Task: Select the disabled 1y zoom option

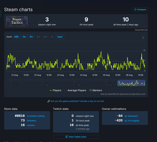Action: coord(52,37)
